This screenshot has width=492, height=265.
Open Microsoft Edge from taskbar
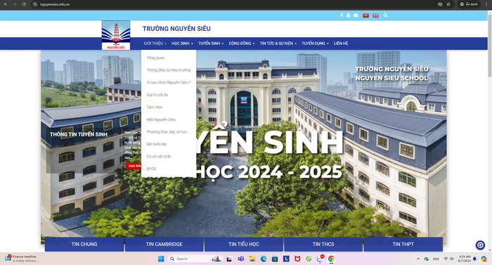(264, 259)
